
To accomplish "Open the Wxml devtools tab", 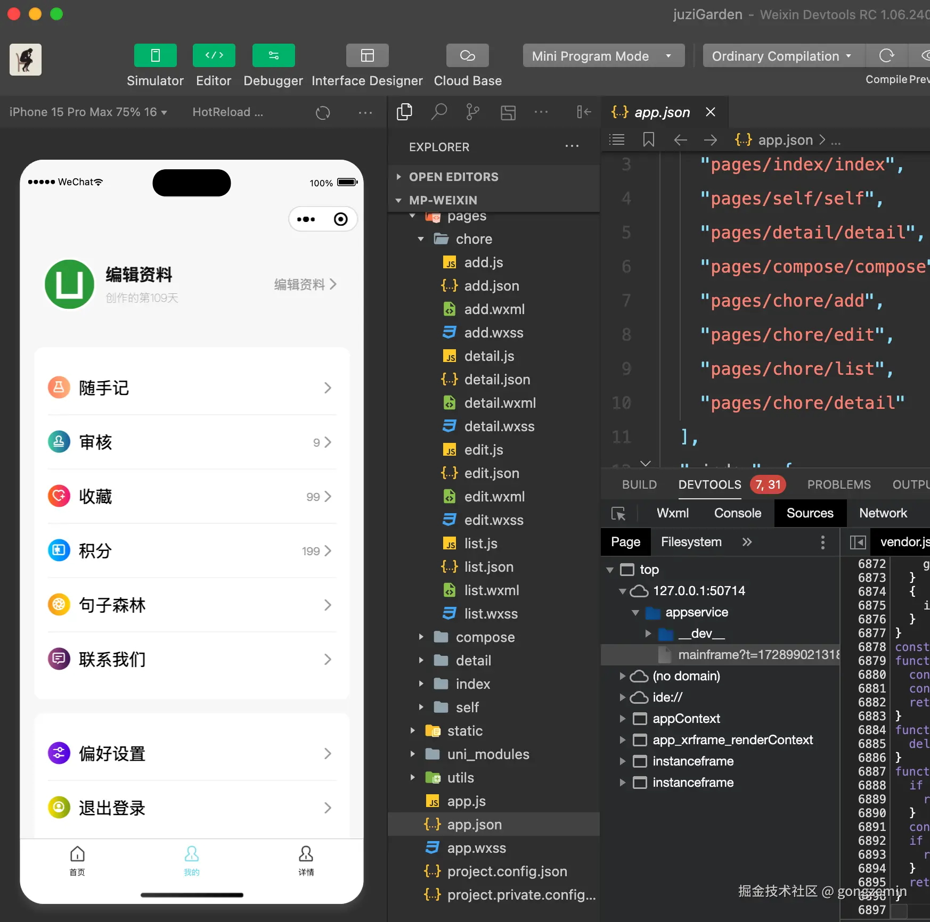I will (x=673, y=513).
